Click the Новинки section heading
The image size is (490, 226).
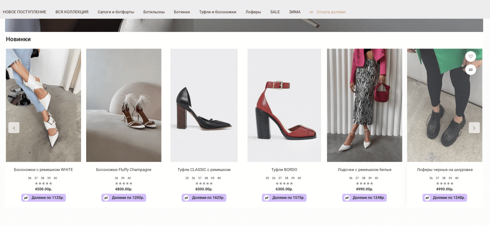point(18,39)
